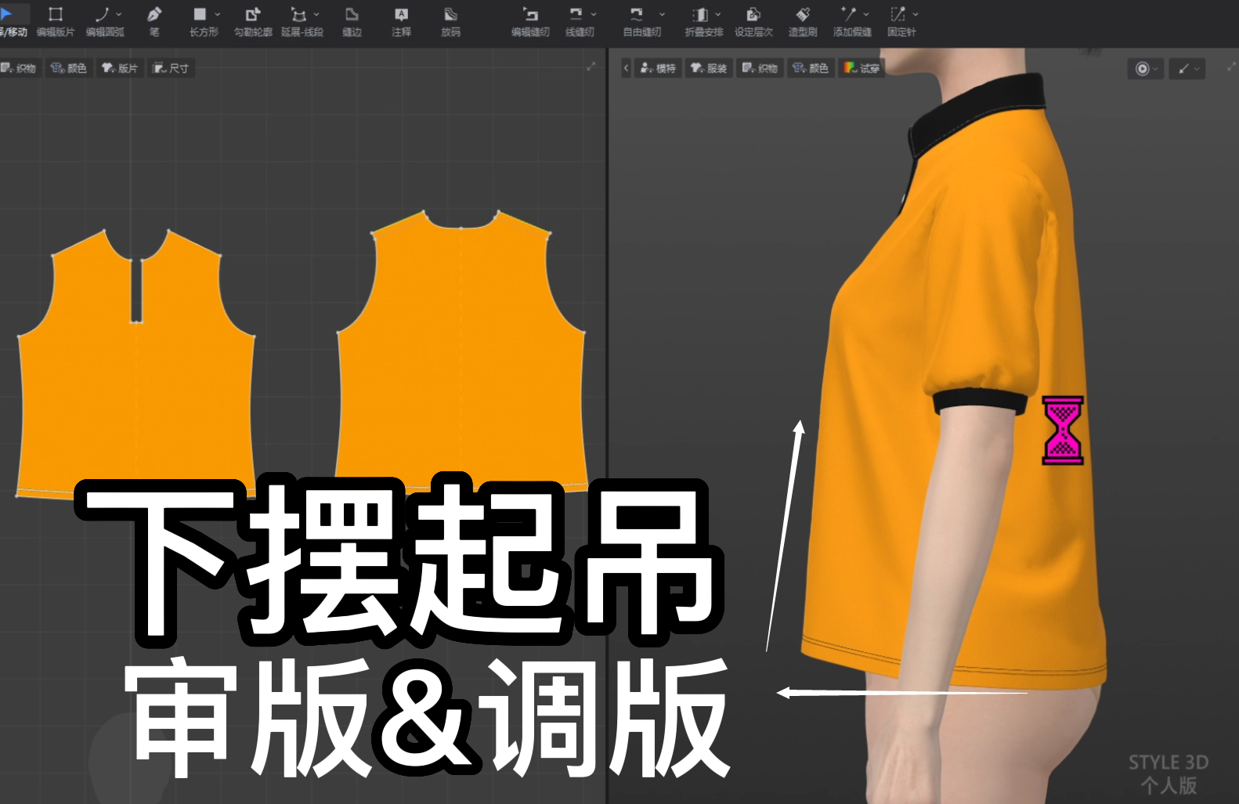Click the 缝边 seam allowance tool
Screen dimensions: 1239x804
tap(352, 21)
